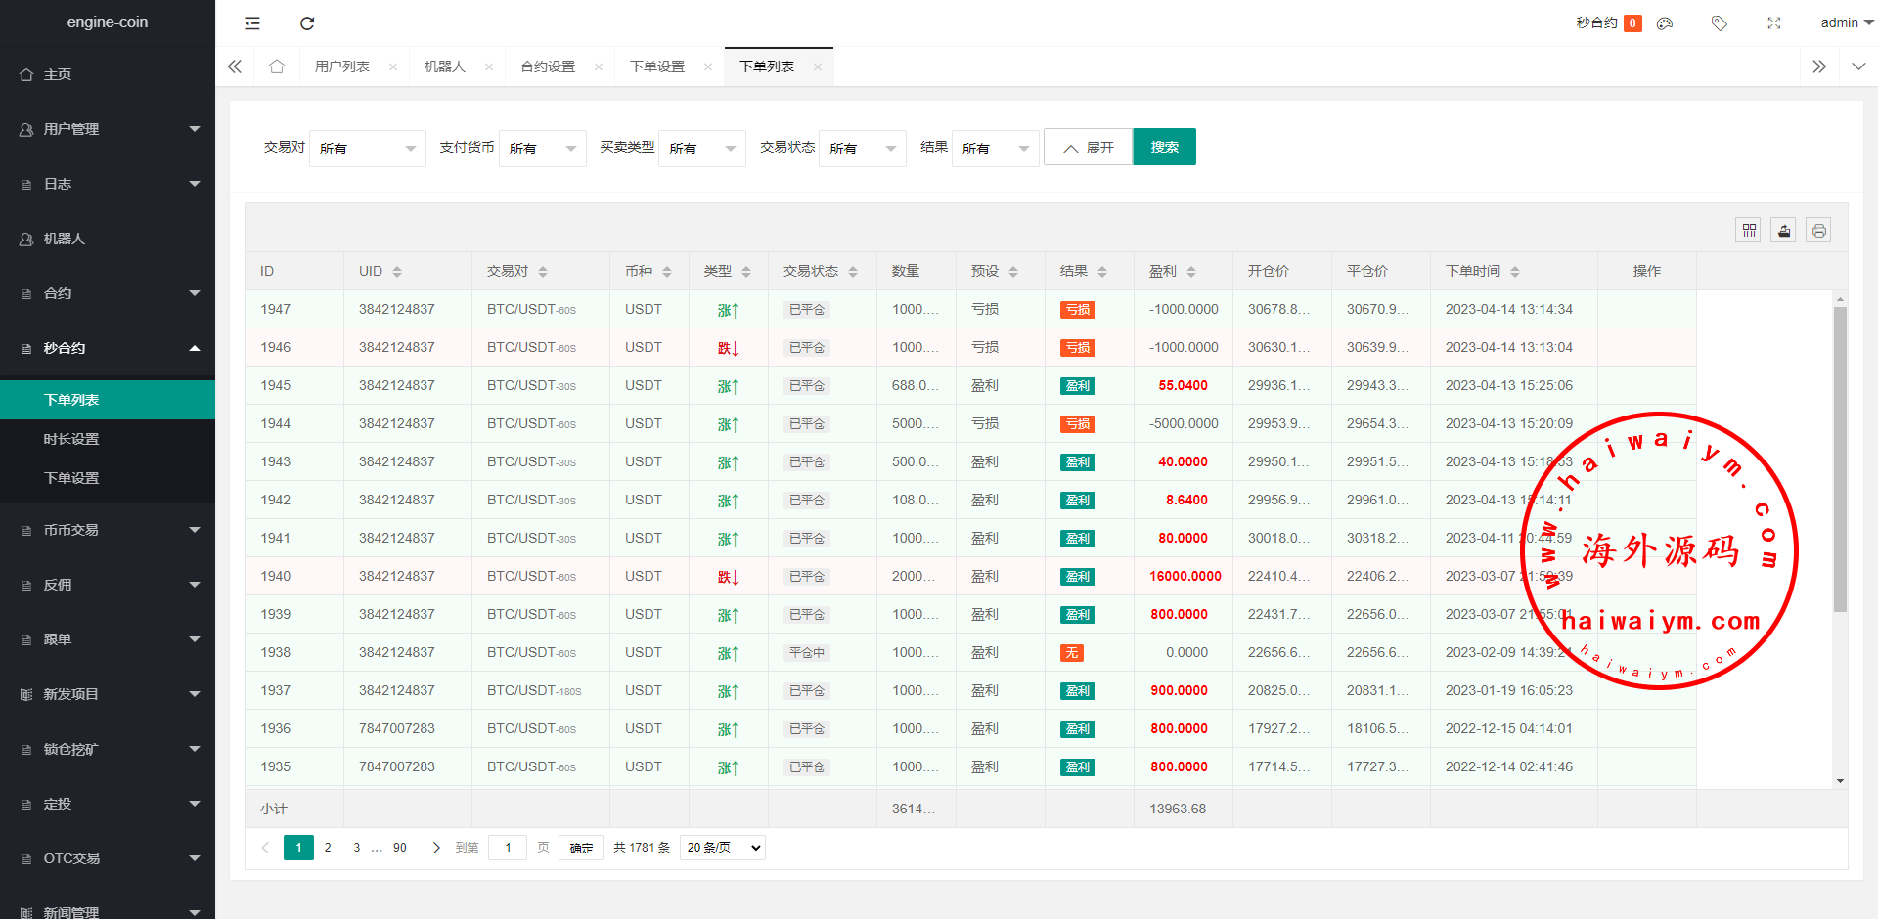This screenshot has height=919, width=1878.
Task: Open column filter grid icon
Action: click(x=1749, y=231)
